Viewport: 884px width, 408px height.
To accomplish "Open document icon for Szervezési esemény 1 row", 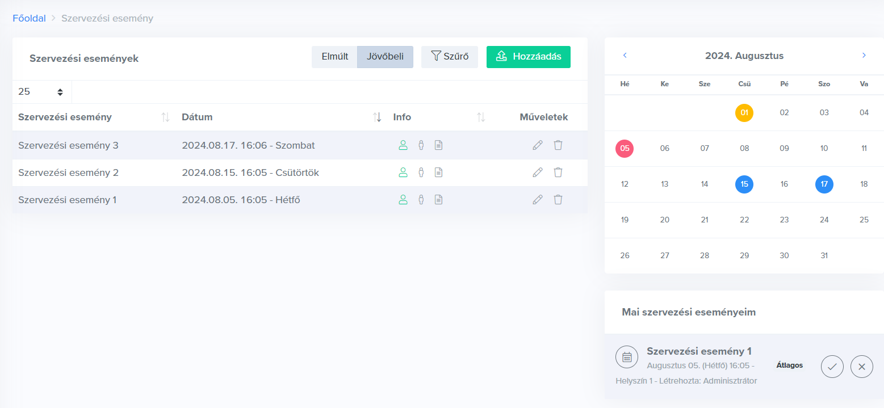I will [438, 200].
